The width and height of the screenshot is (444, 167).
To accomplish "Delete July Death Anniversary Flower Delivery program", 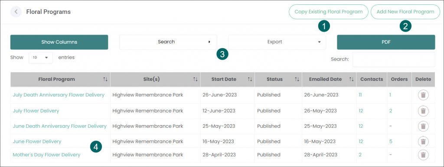I will coord(423,95).
